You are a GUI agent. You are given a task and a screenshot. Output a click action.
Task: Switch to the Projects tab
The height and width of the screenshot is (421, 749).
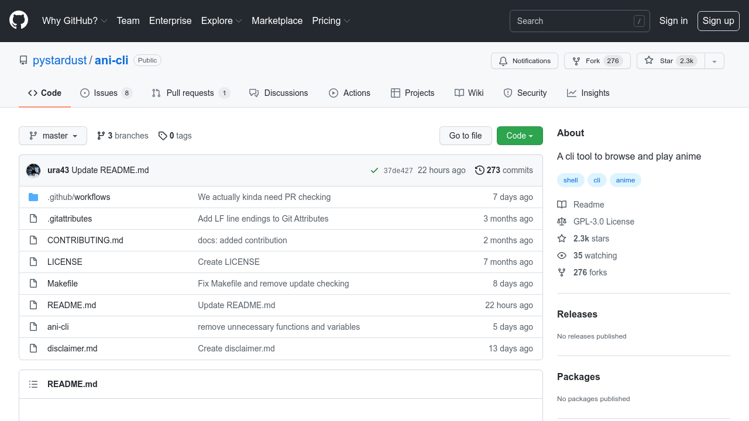[413, 93]
